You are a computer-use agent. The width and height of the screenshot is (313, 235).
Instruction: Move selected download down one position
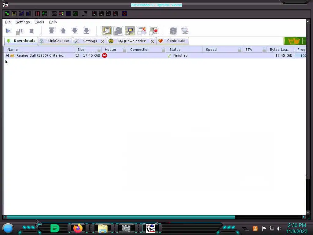point(75,31)
